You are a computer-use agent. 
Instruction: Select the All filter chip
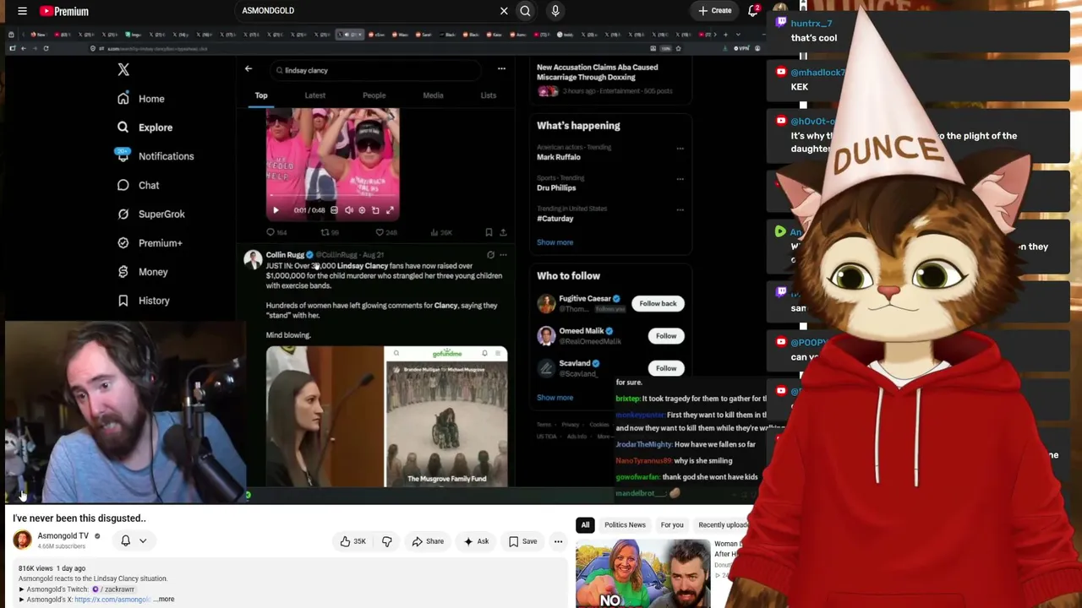pyautogui.click(x=585, y=525)
